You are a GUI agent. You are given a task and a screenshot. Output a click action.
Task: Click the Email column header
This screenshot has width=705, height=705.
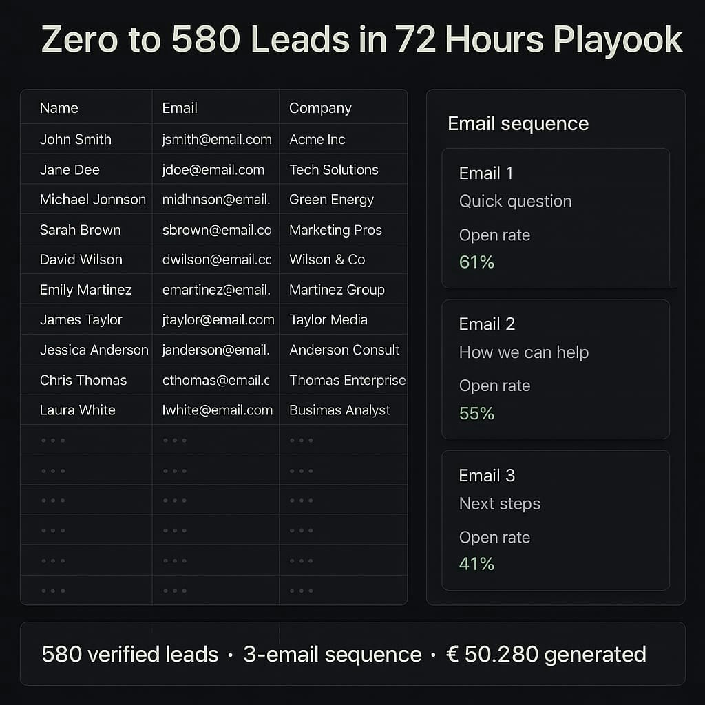tap(180, 108)
